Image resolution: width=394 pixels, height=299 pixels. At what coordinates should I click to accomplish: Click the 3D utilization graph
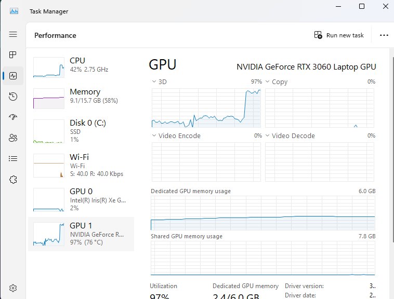coord(206,108)
